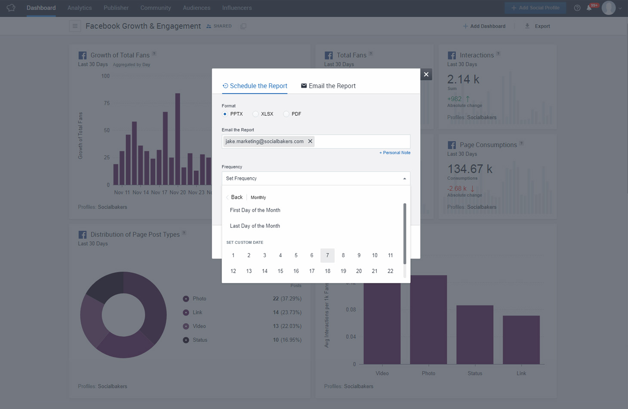The width and height of the screenshot is (628, 409).
Task: Select custom date 11
Action: point(390,255)
